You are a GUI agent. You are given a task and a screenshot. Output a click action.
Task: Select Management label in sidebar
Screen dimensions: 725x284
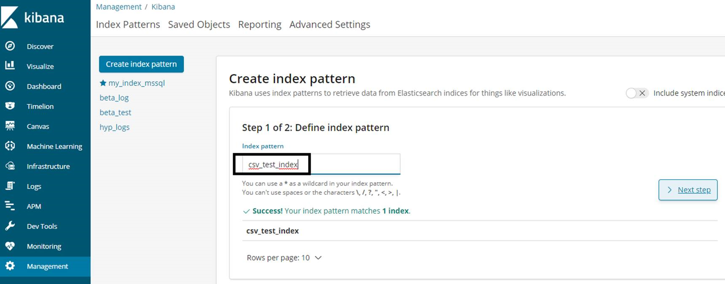[x=48, y=266]
